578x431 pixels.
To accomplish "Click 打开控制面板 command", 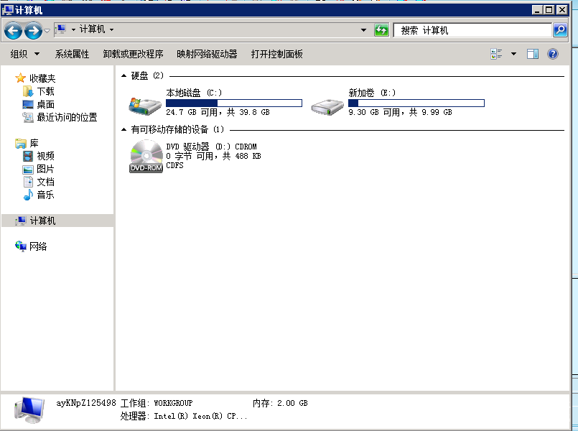I will (x=279, y=53).
